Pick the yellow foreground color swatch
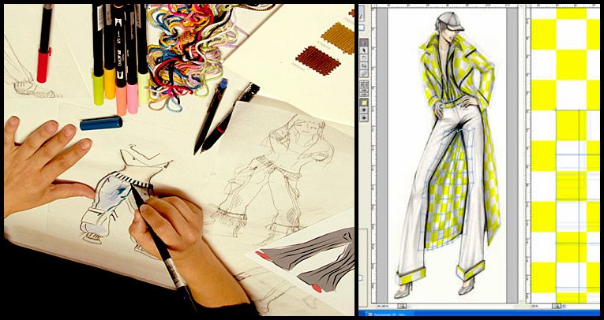This screenshot has height=320, width=604. pos(363,102)
